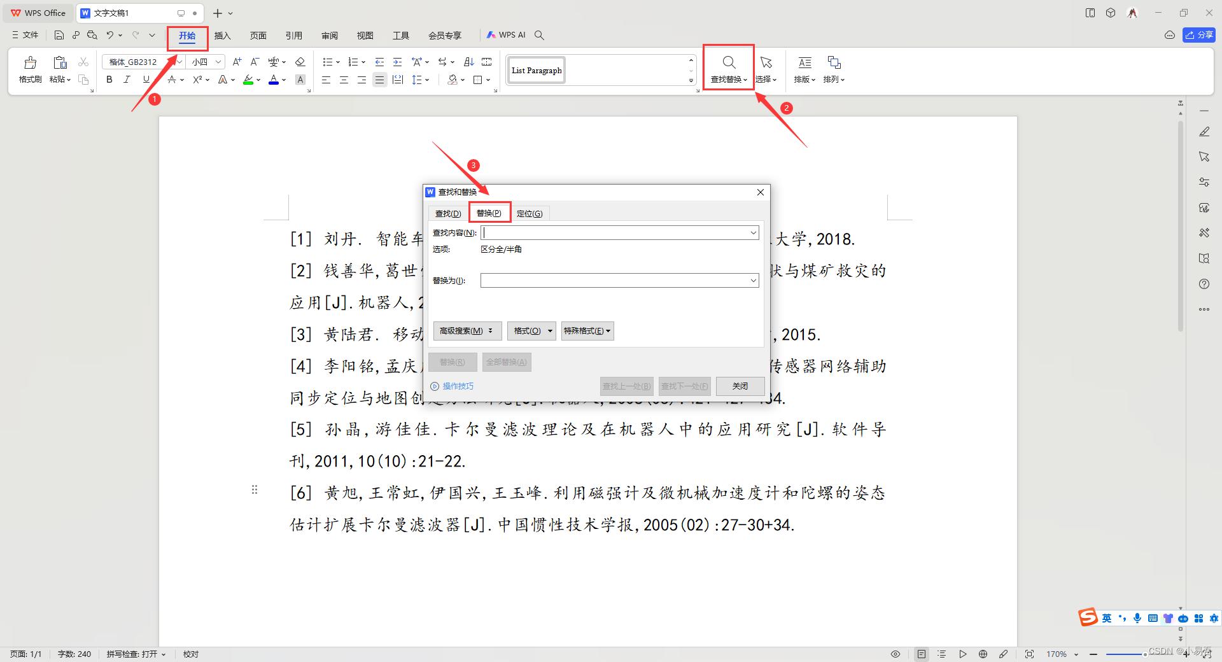This screenshot has height=662, width=1222.
Task: Click the Cut scissors icon
Action: tap(83, 62)
